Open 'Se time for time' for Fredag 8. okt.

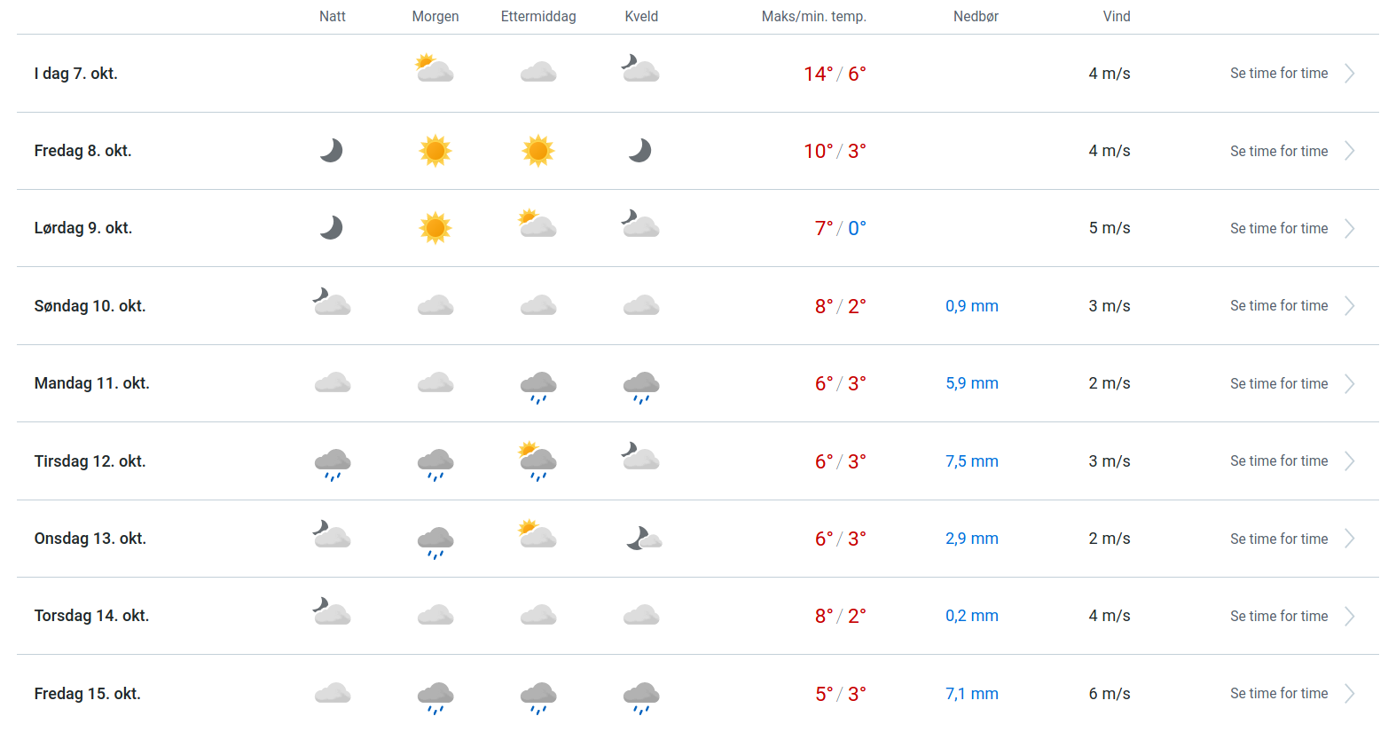click(x=1279, y=151)
